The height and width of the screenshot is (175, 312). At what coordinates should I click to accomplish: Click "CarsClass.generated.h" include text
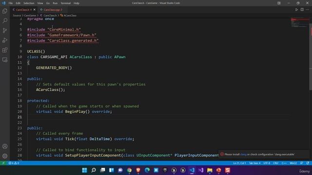73,40
